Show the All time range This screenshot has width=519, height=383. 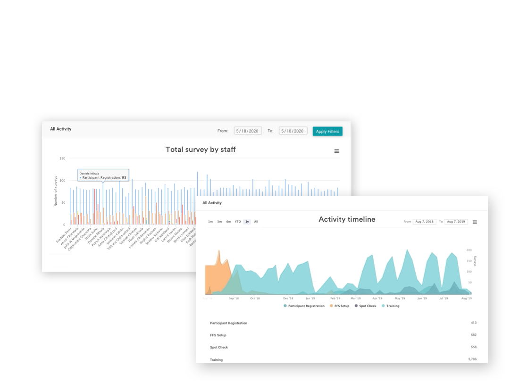click(x=256, y=222)
